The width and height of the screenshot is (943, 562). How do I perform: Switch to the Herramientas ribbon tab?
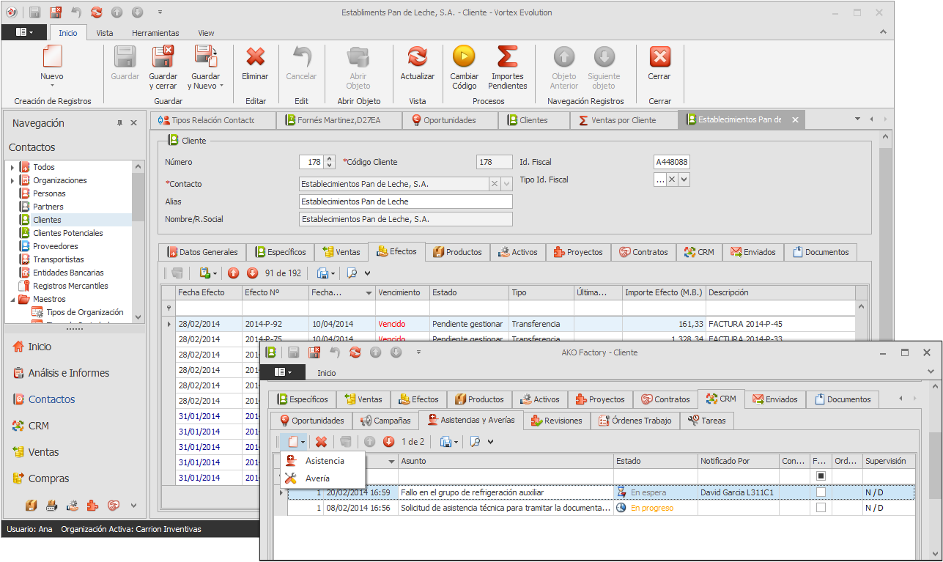155,33
